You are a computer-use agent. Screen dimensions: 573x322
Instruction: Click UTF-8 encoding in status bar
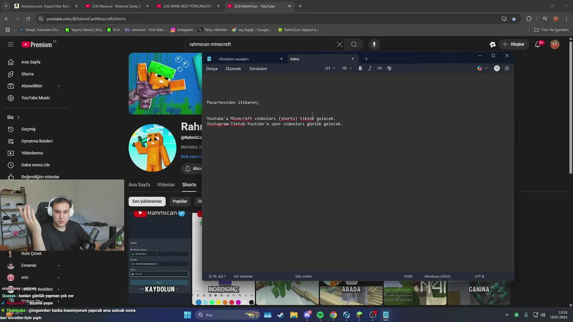479,276
